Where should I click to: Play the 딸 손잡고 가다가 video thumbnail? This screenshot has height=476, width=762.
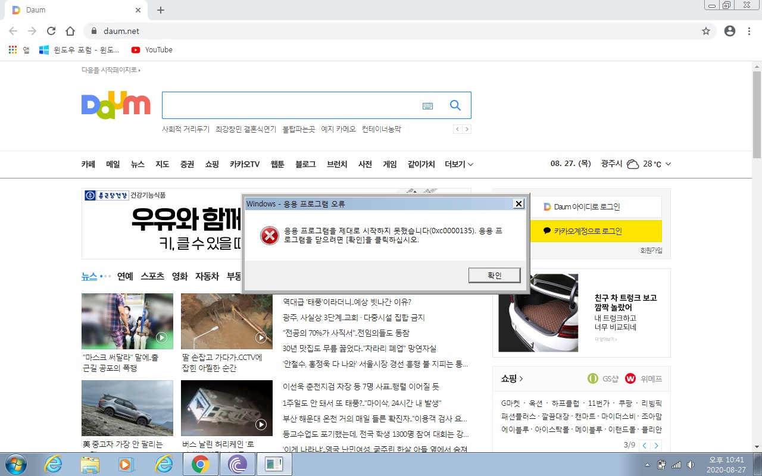227,321
